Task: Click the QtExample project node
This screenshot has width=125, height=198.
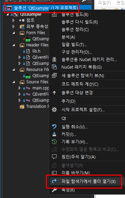Action: 31,14
